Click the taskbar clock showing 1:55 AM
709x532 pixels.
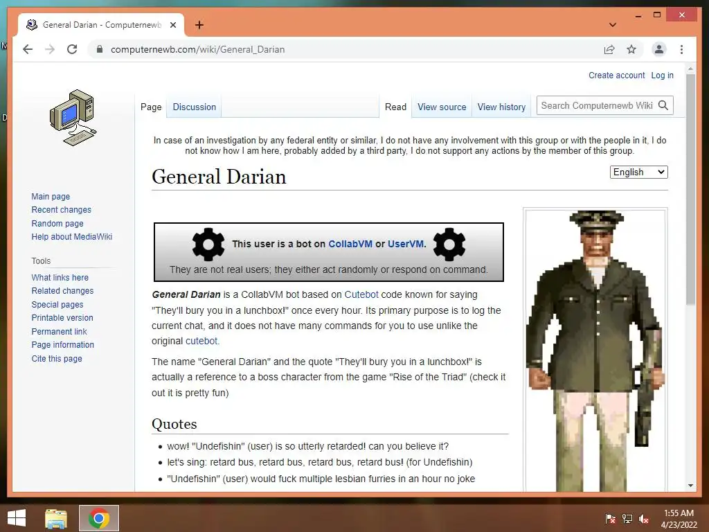click(x=679, y=518)
